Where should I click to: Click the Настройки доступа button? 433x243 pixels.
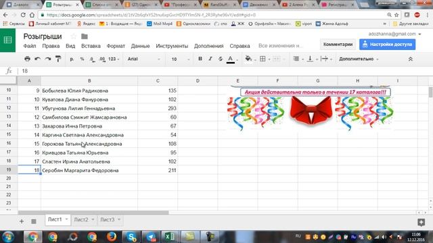tap(387, 45)
